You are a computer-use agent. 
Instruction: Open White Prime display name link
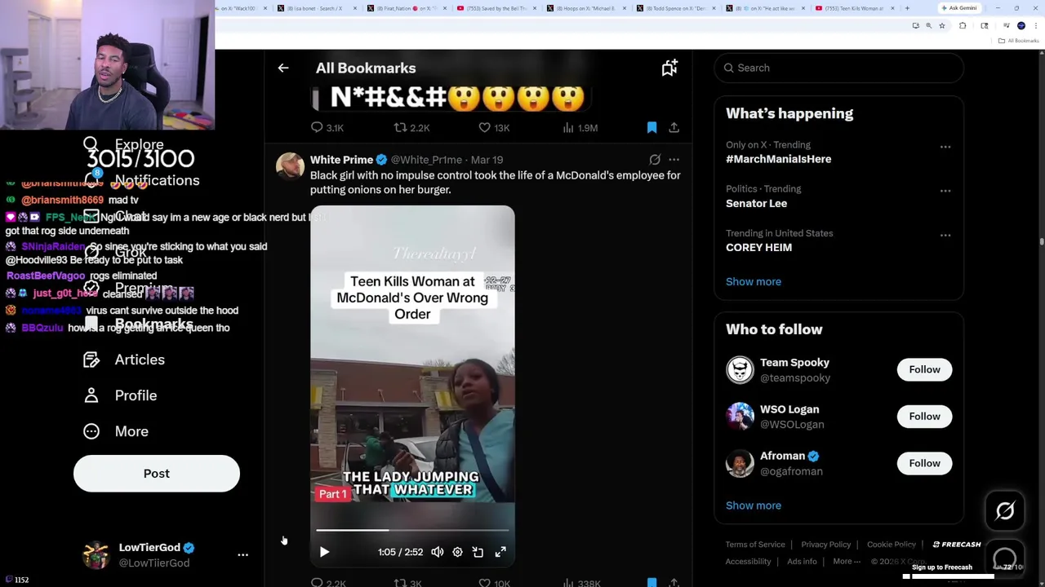pos(341,160)
